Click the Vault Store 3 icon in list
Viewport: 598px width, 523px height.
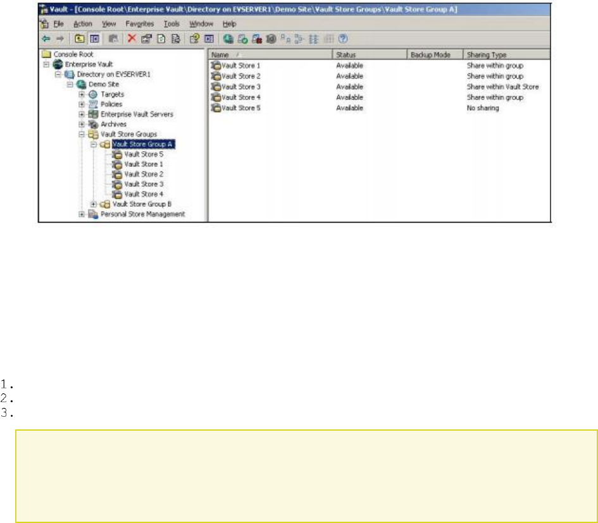tap(216, 87)
